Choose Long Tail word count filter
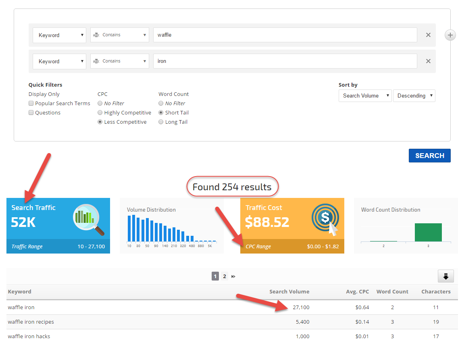 tap(161, 122)
